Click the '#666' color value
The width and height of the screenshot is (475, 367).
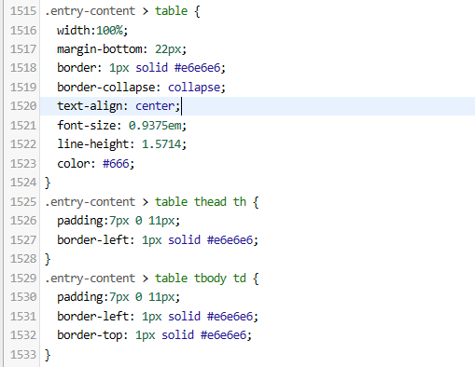click(116, 164)
